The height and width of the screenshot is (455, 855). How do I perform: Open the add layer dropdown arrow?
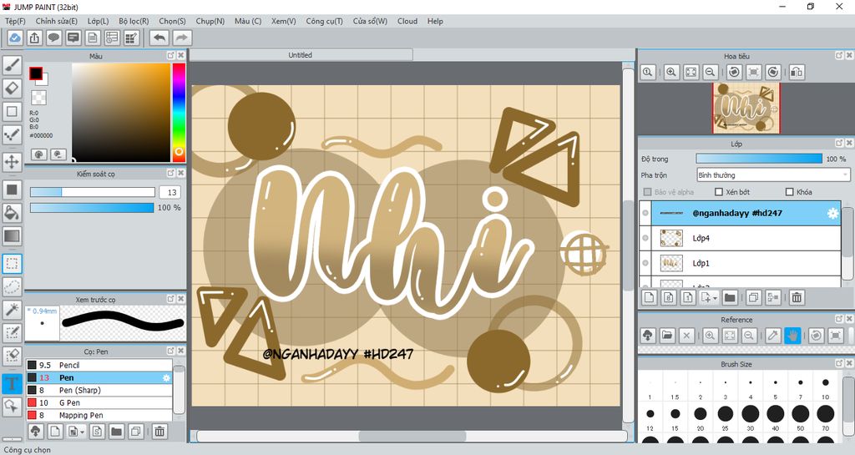tap(715, 298)
